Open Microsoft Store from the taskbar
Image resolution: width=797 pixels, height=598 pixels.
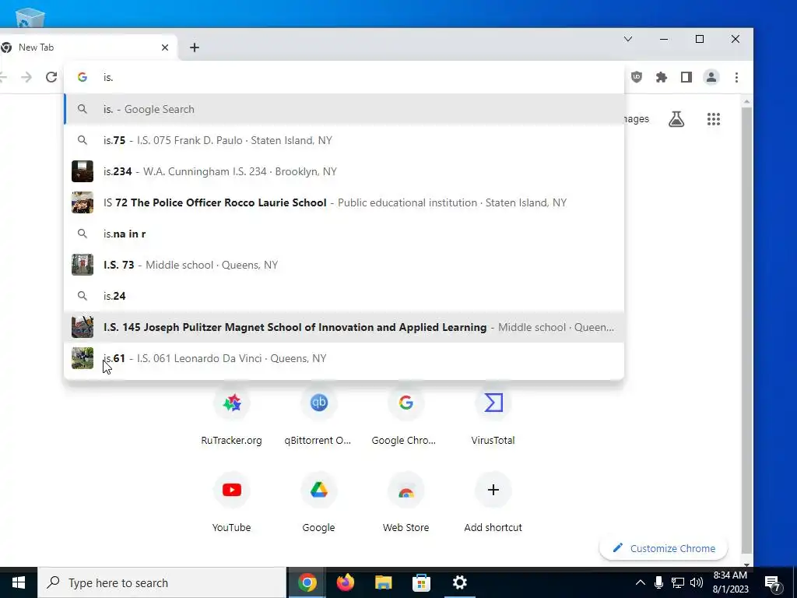tap(421, 582)
